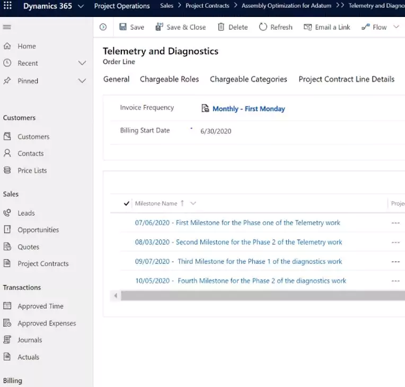The image size is (405, 387).
Task: Refresh the order line record
Action: 263,27
